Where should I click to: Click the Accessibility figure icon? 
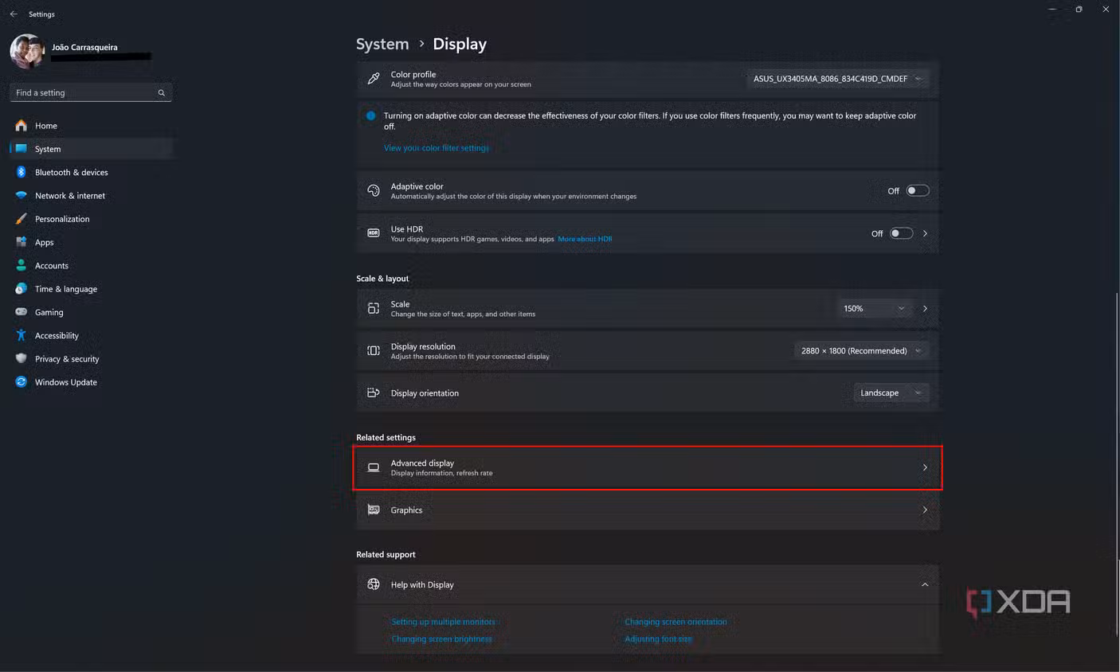point(22,335)
